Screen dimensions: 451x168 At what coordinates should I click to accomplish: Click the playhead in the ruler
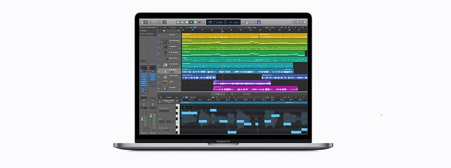click(x=222, y=31)
